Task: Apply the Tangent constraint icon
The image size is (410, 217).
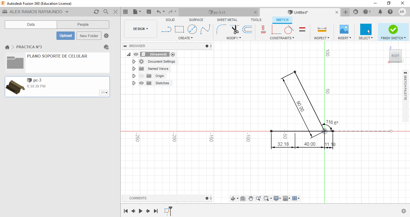Action: 288,29
